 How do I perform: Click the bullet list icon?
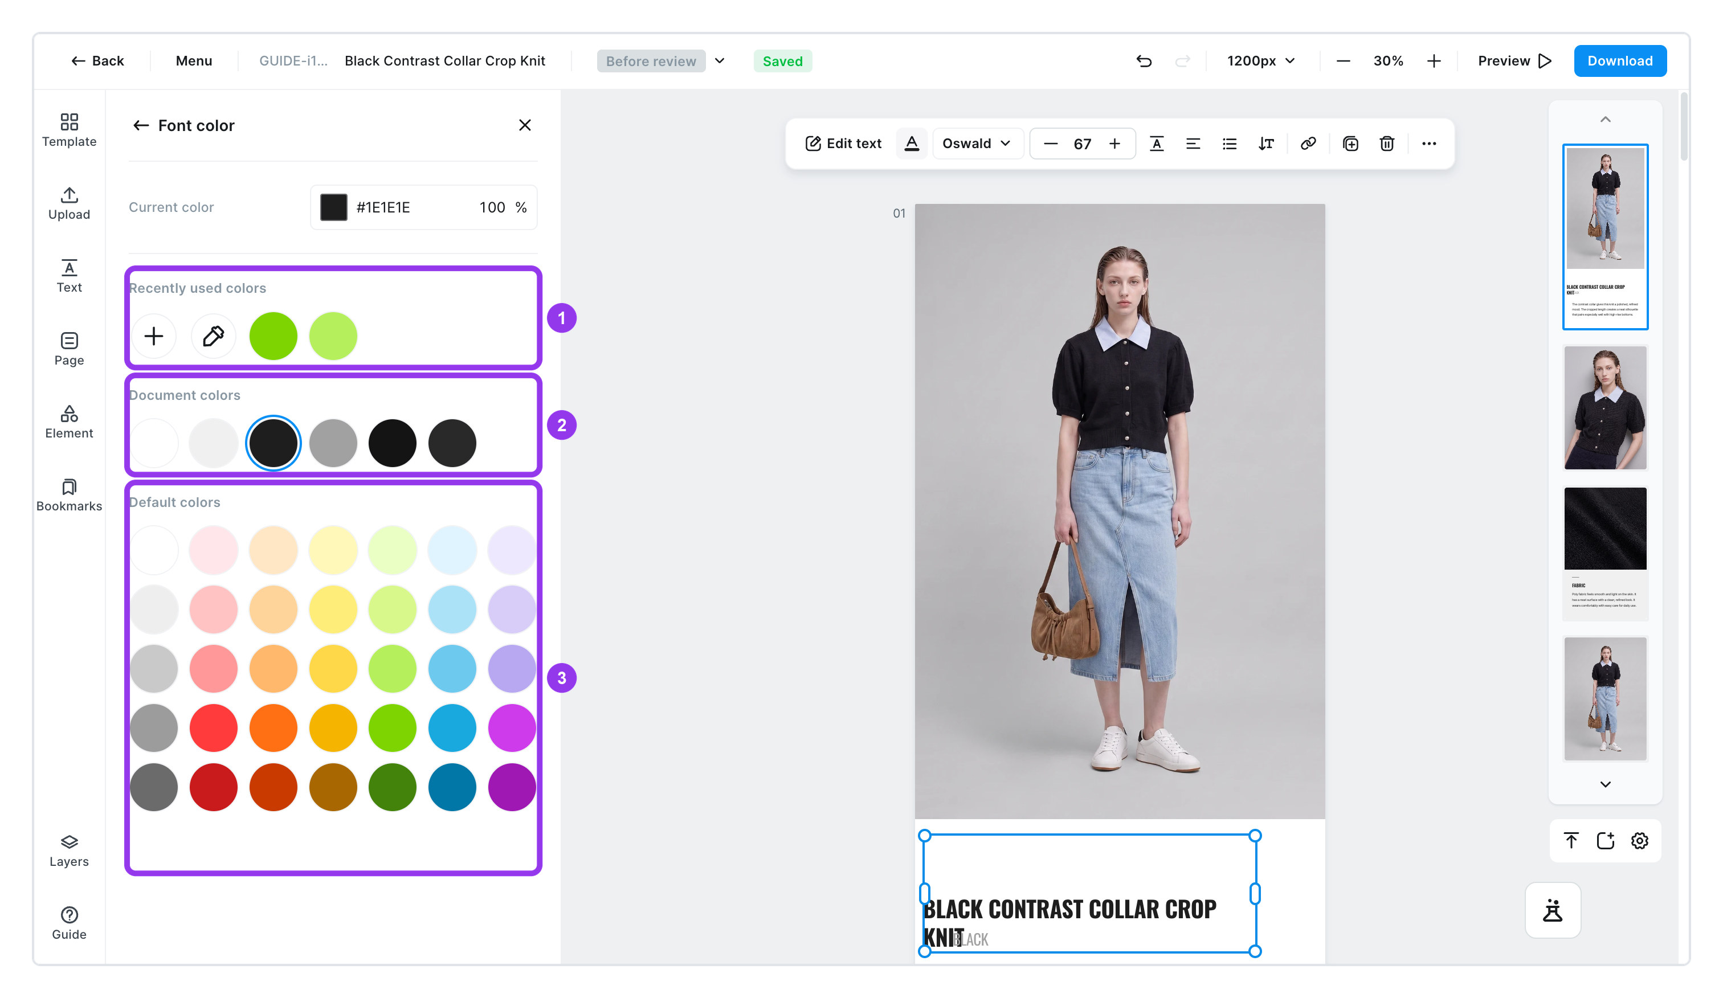tap(1230, 144)
